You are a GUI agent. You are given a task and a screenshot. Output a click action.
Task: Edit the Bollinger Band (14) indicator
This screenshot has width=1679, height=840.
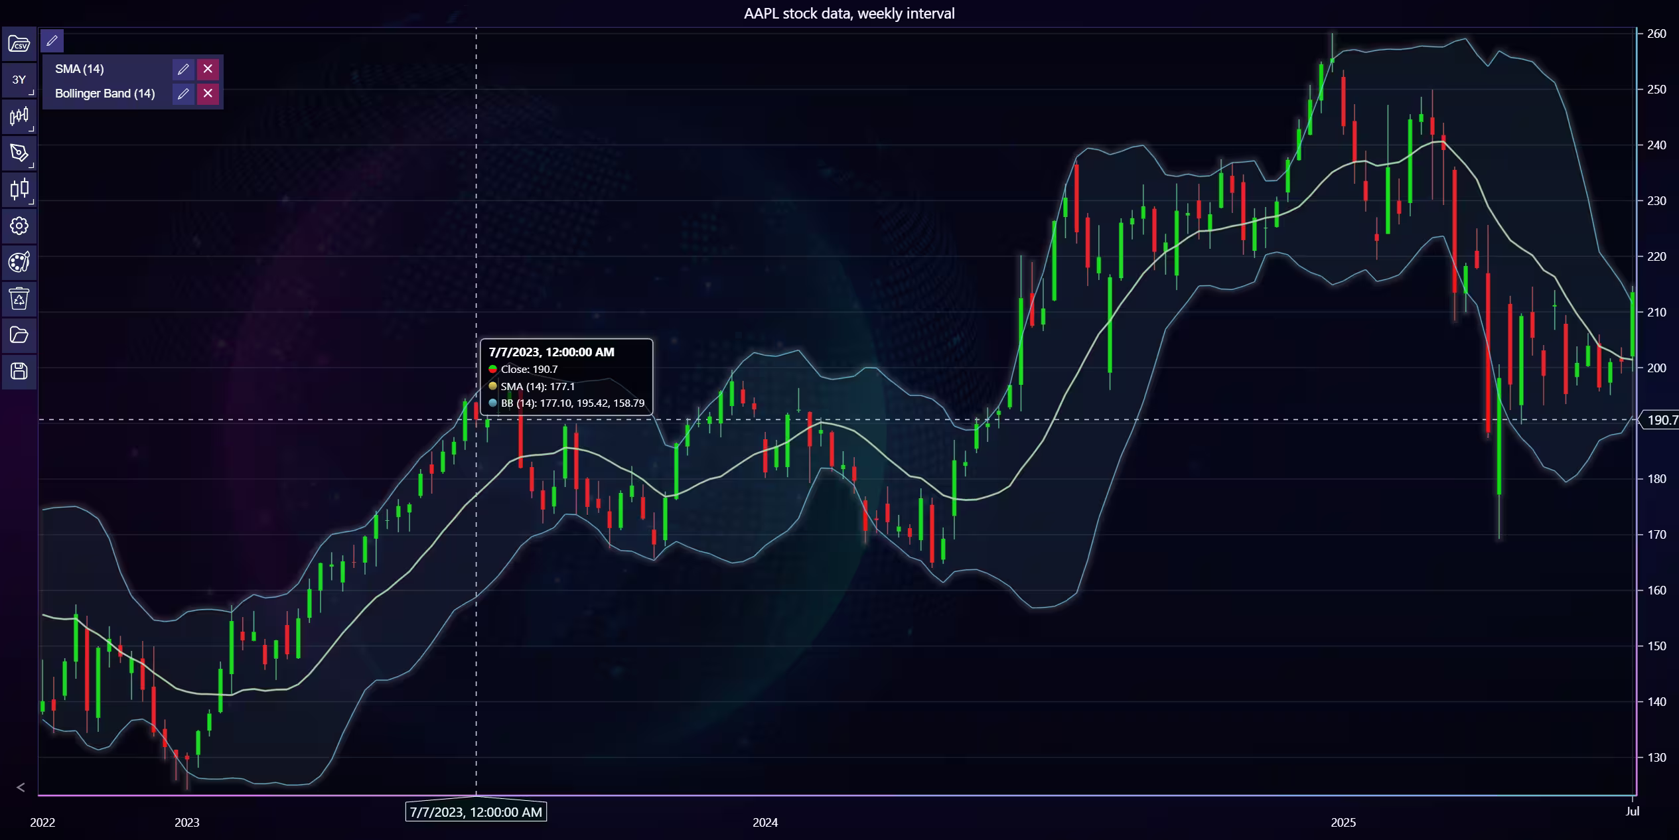point(183,94)
